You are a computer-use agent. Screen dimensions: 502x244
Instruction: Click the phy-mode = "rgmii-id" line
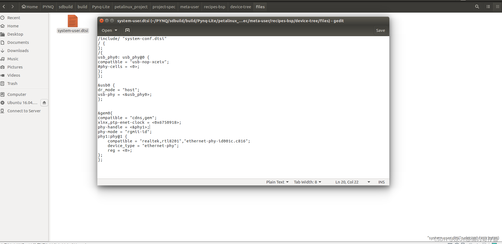pyautogui.click(x=125, y=132)
